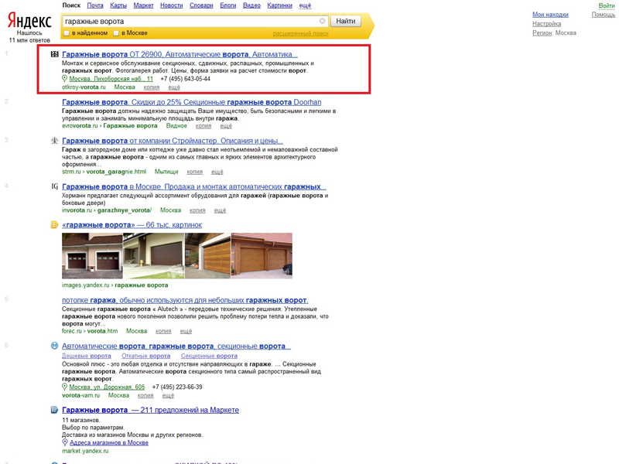
Task: Click favicon of otkroy-vorota.ru result
Action: tap(54, 54)
